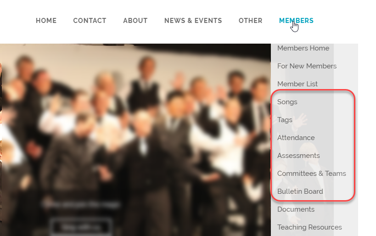Open the Songs menu entry

(287, 102)
